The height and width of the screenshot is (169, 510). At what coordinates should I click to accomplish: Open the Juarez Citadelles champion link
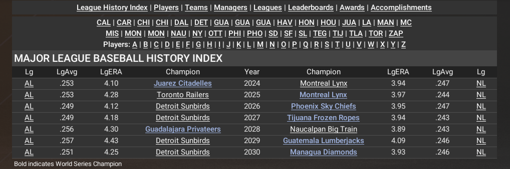(x=183, y=83)
